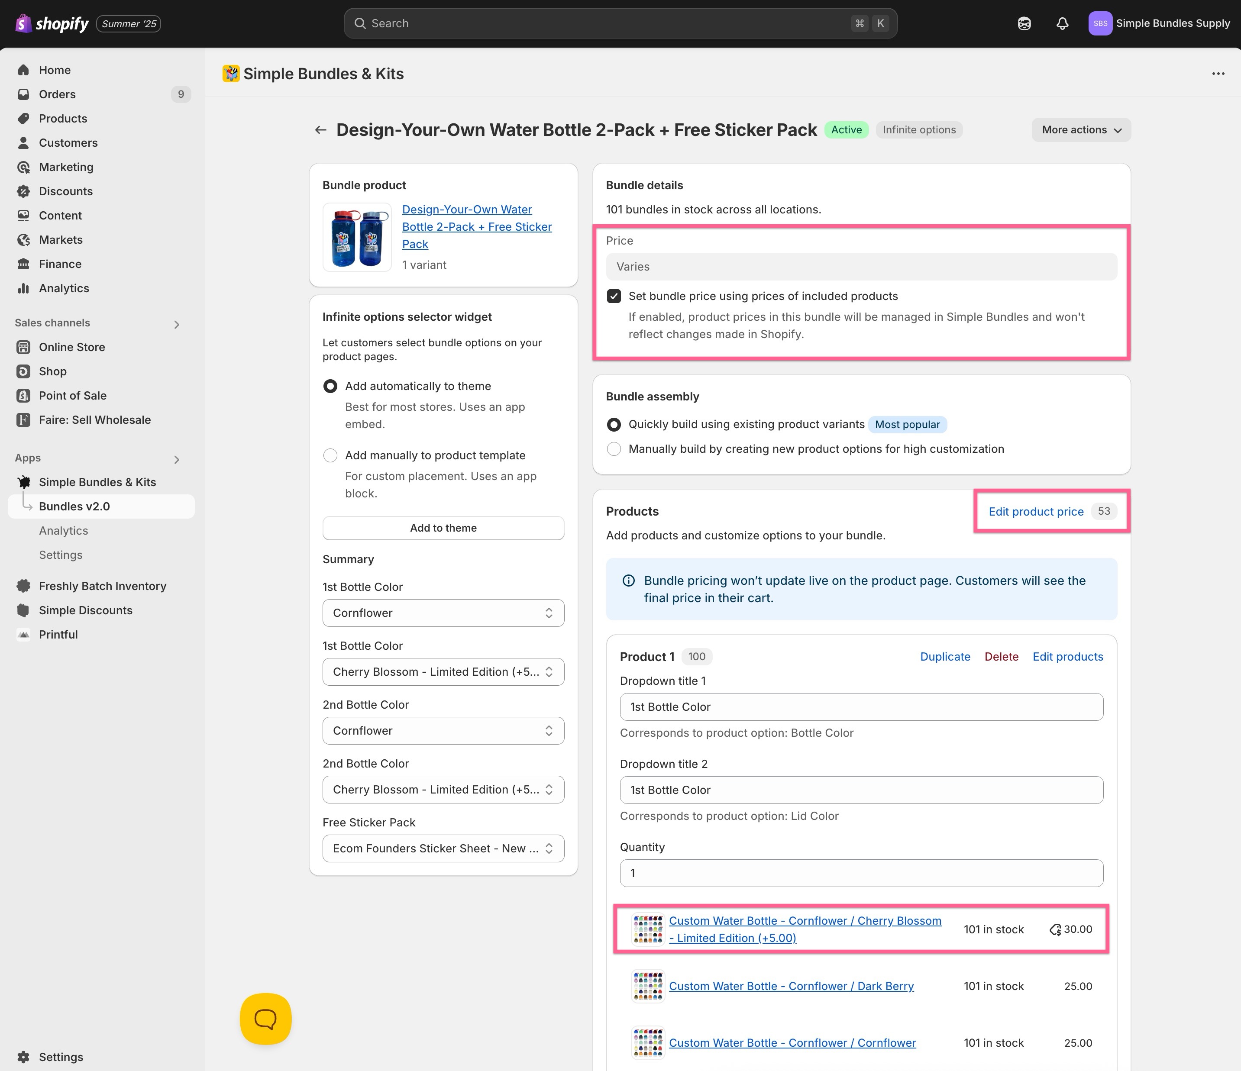Image resolution: width=1241 pixels, height=1071 pixels.
Task: Click the Add to theme button
Action: 443,528
